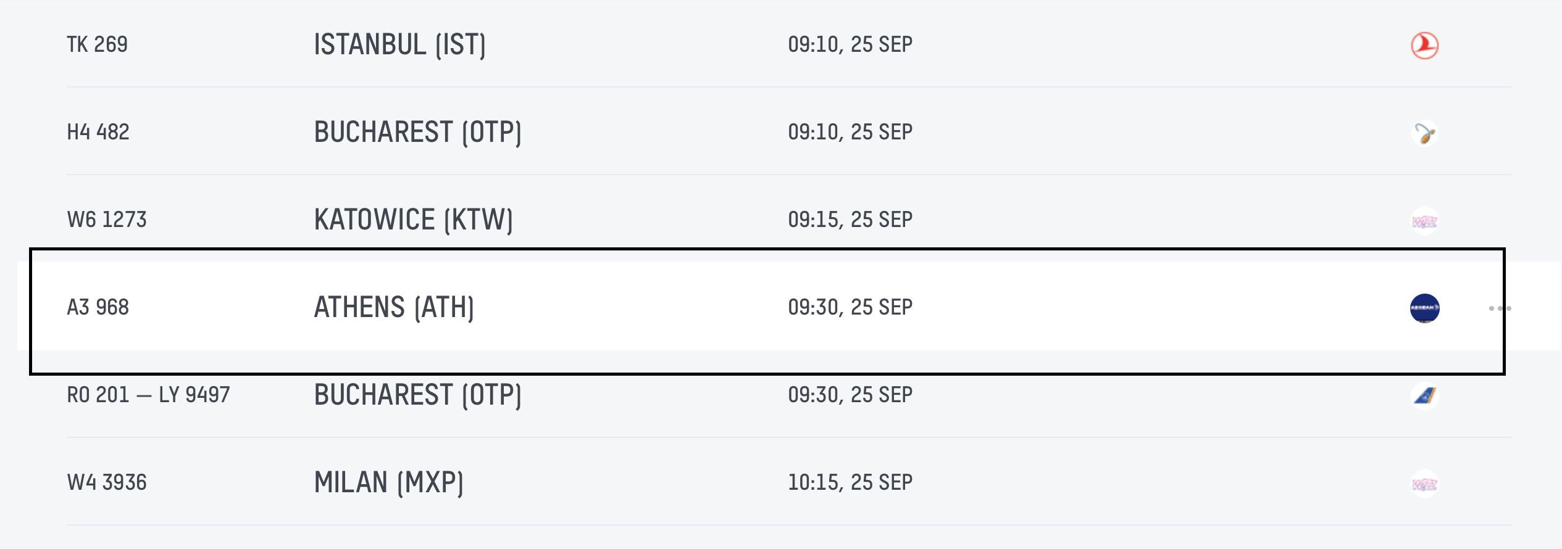Select flight number W4 3936
1562x549 pixels.
(107, 482)
